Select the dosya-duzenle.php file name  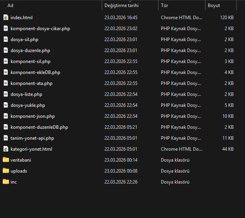point(30,50)
